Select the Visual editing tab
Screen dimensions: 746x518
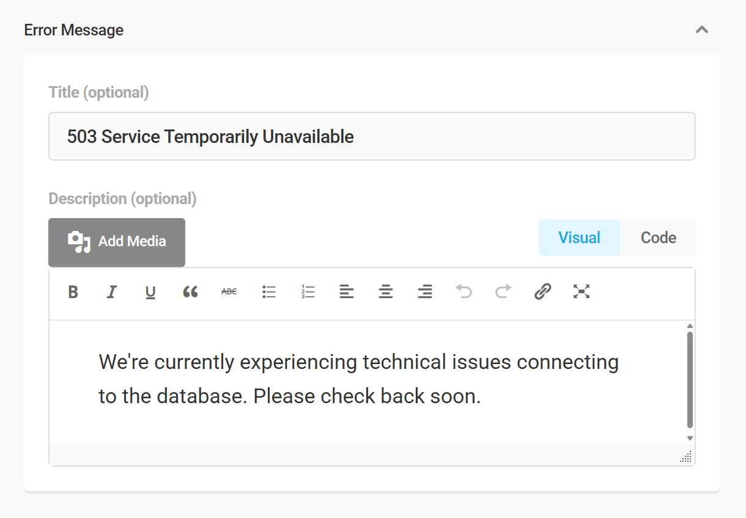click(578, 238)
